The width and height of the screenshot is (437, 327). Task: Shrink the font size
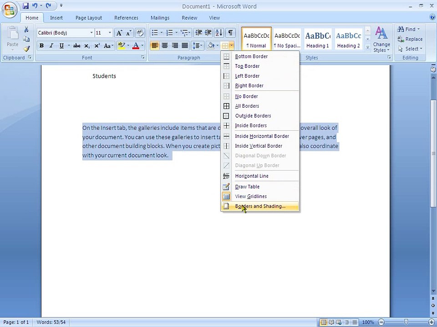128,33
